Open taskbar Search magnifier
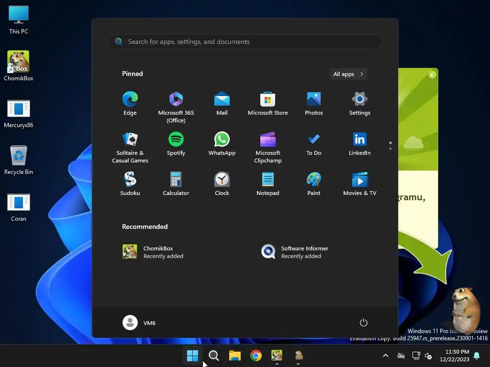The width and height of the screenshot is (490, 367). pos(214,356)
